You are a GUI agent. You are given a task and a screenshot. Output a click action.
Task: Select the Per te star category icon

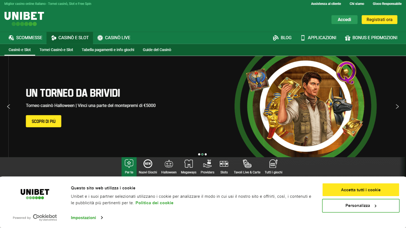pos(129,164)
